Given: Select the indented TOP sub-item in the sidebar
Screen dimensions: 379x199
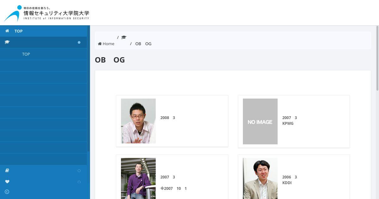Looking at the screenshot, I should pyautogui.click(x=26, y=54).
